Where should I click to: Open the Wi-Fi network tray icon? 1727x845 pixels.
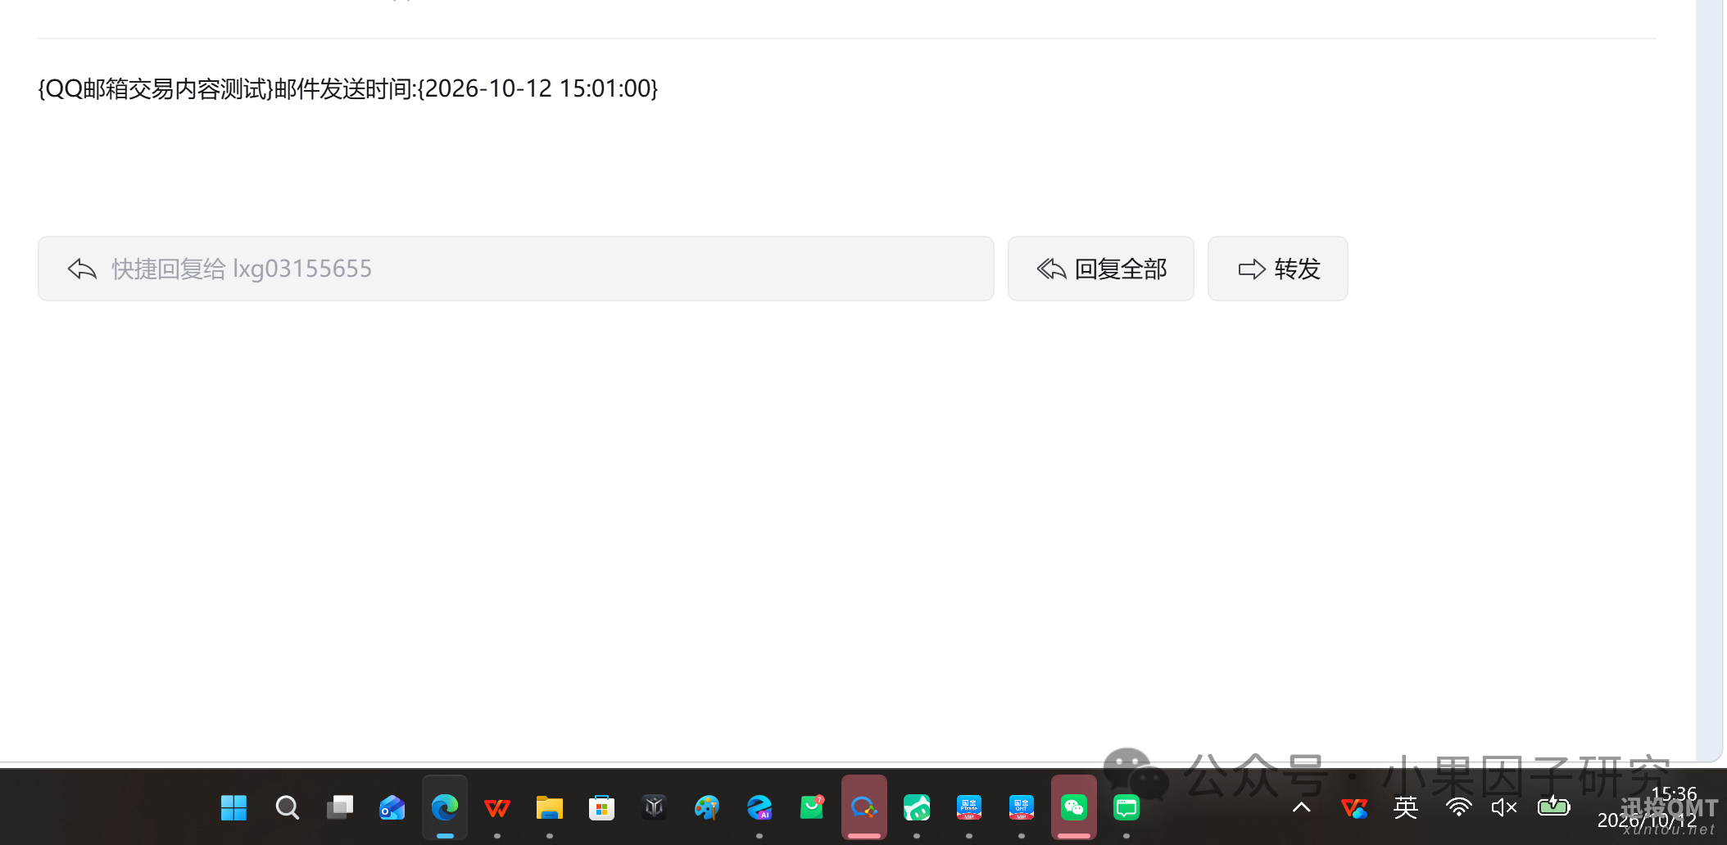[1458, 808]
